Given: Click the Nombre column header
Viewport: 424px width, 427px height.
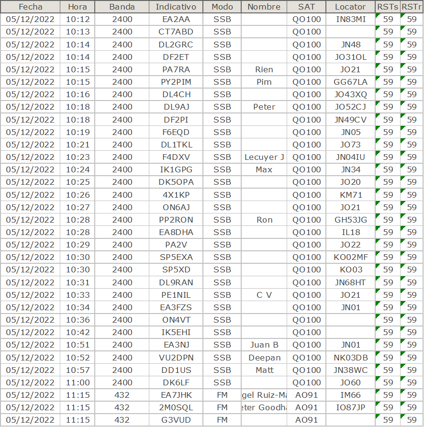Looking at the screenshot, I should [x=264, y=7].
